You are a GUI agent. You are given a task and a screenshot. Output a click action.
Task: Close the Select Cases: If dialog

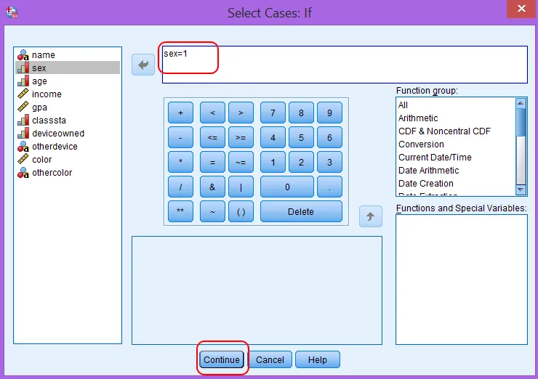(x=521, y=8)
